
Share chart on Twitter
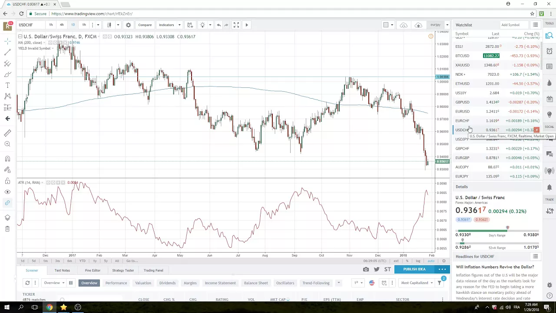pos(377,269)
